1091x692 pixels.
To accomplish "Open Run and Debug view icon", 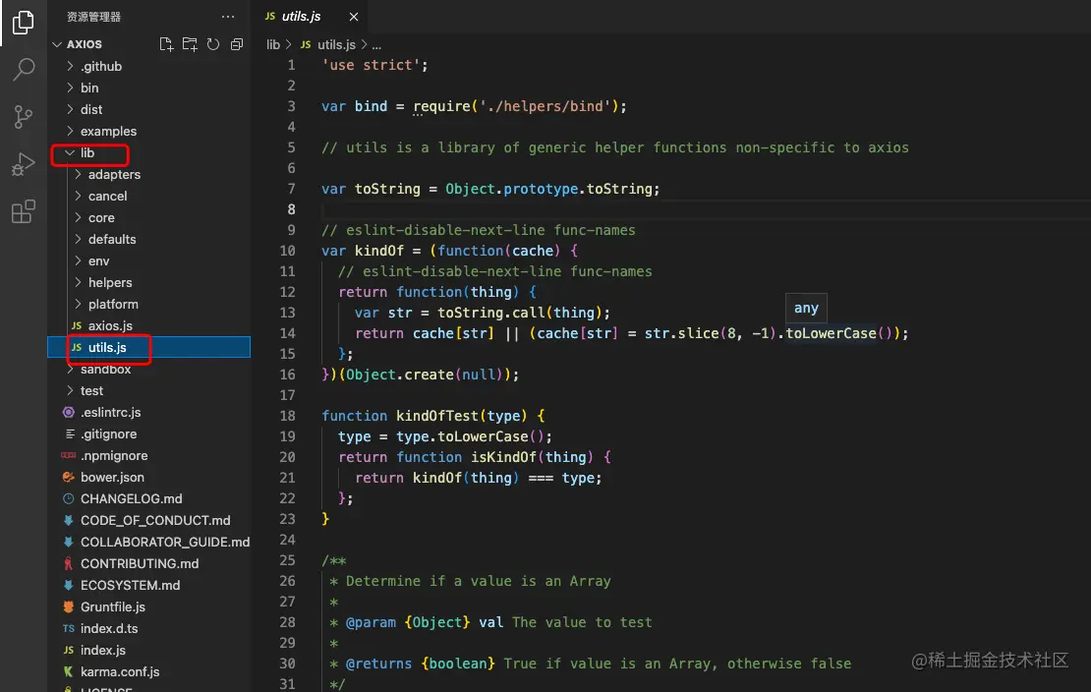I will [23, 164].
